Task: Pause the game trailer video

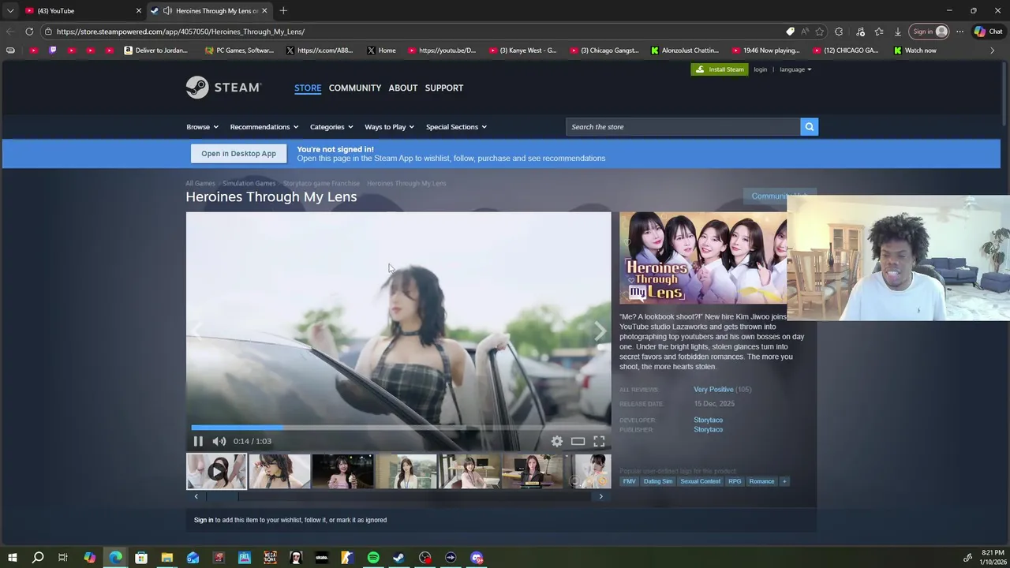Action: point(198,441)
